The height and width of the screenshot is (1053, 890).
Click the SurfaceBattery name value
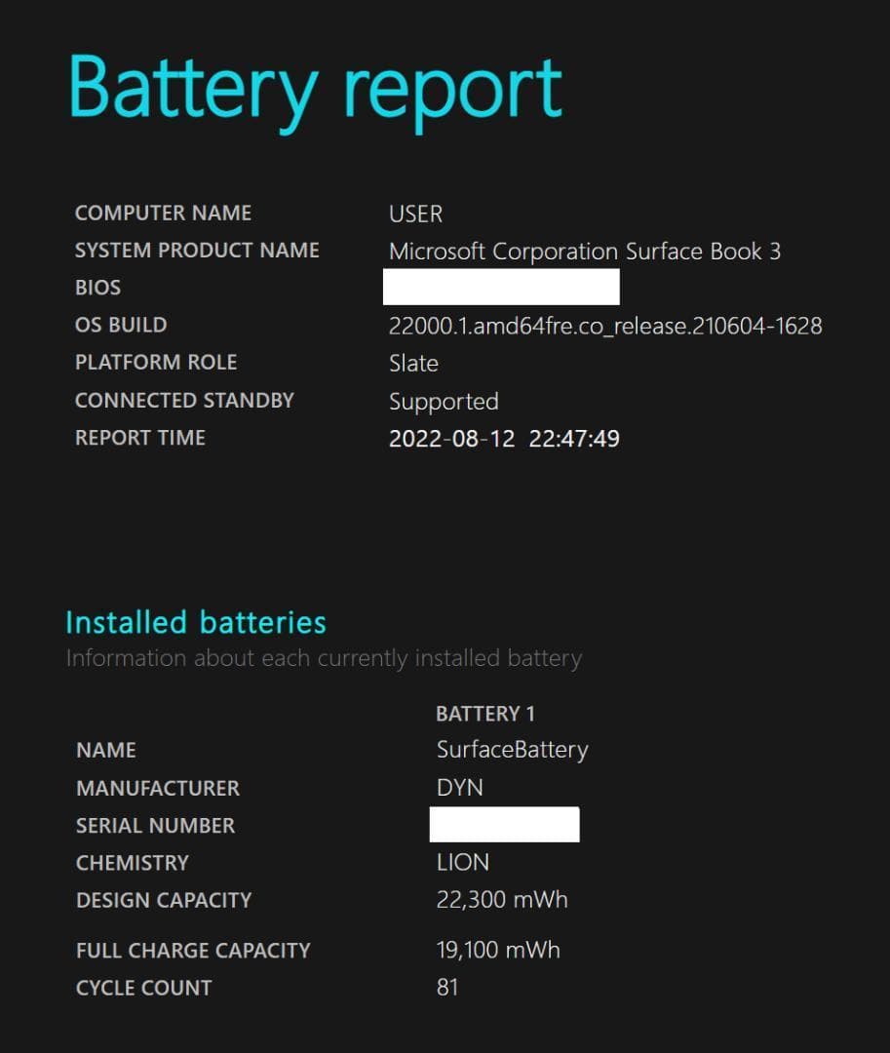(x=512, y=750)
